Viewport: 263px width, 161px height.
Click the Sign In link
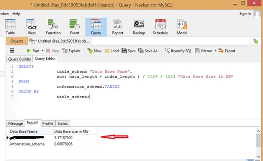click(x=245, y=14)
